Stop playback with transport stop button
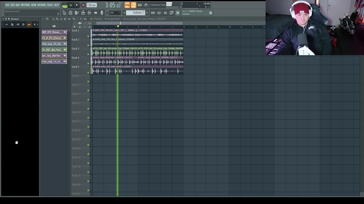This screenshot has width=364, height=204. click(77, 5)
